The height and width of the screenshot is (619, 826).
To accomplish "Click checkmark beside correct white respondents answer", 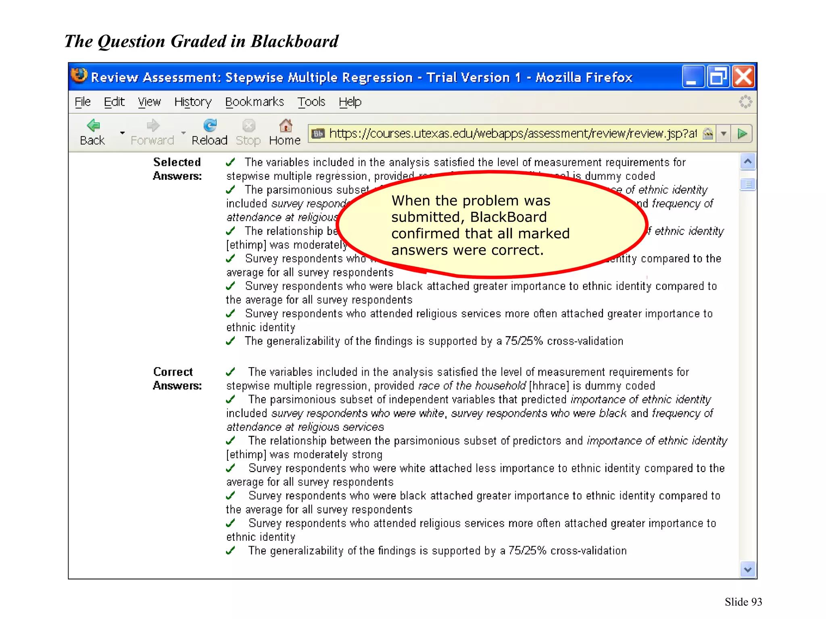I will (231, 468).
